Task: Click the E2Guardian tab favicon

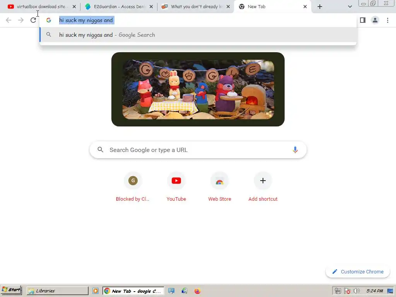Action: pyautogui.click(x=88, y=7)
